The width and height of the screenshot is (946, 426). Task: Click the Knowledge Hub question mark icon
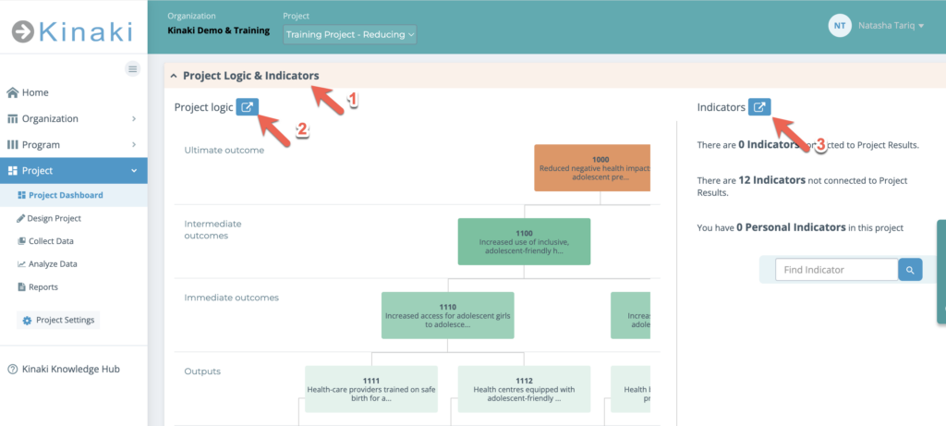(12, 370)
